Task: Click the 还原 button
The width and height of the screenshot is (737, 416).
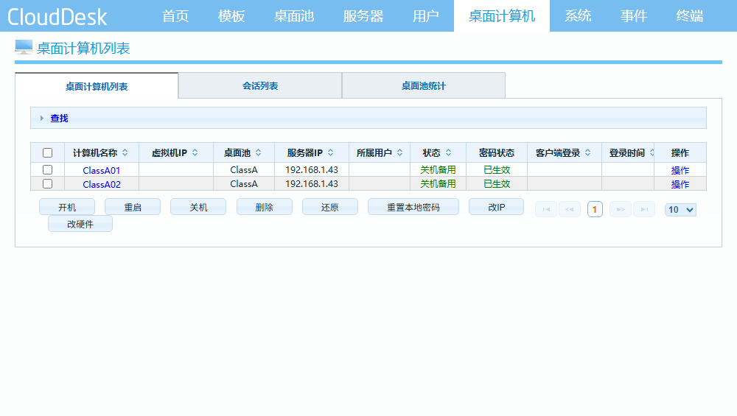Action: [330, 207]
